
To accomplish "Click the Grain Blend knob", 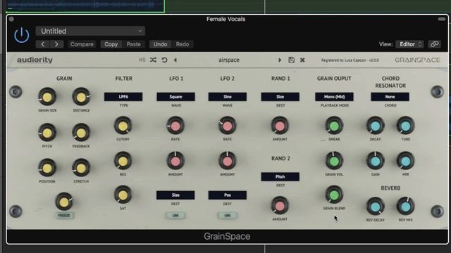I will [334, 195].
